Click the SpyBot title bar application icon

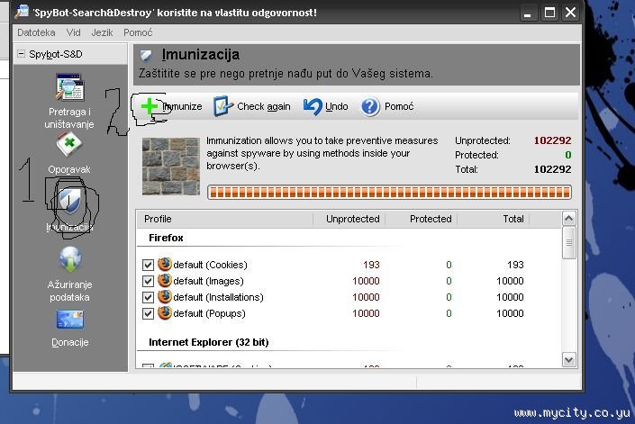23,12
